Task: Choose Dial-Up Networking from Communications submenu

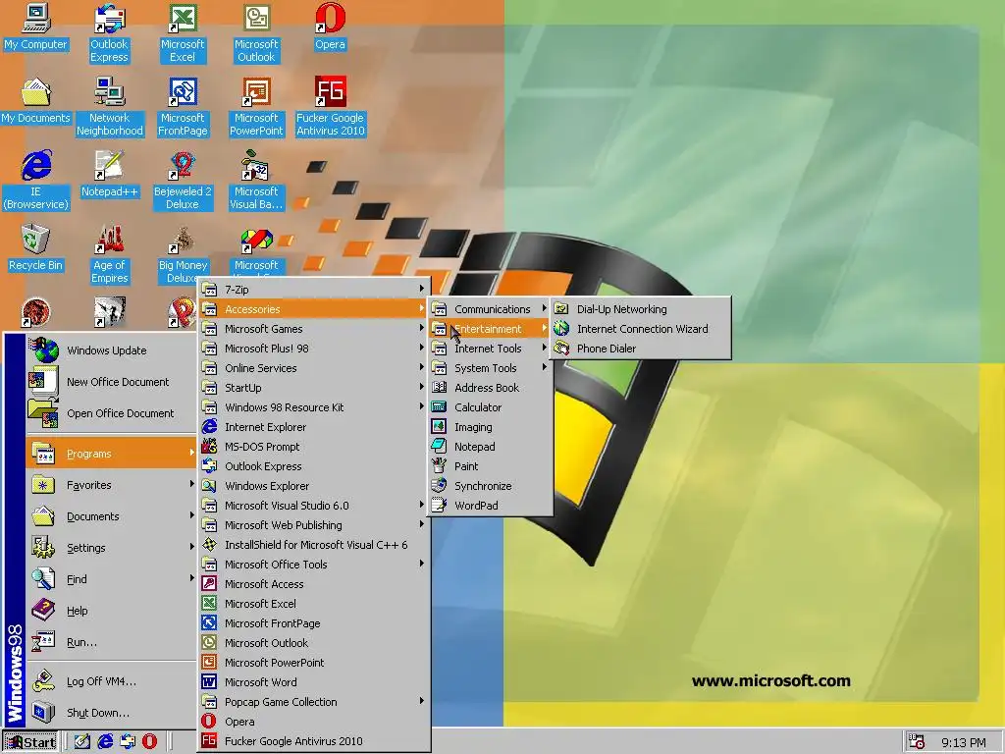Action: pyautogui.click(x=641, y=309)
